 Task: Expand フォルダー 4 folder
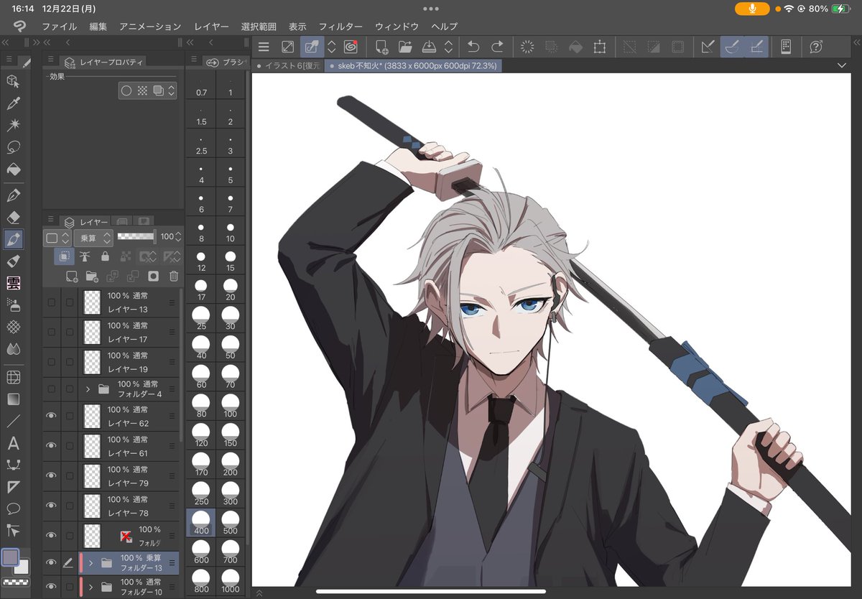click(88, 389)
